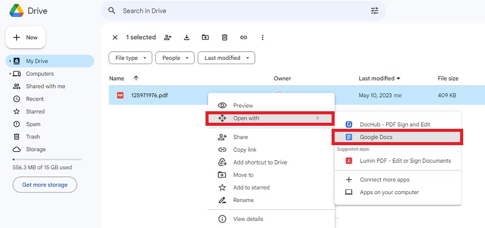Screen dimensions: 485x228
Task: Click the Add to starred star icon
Action: [x=222, y=187]
